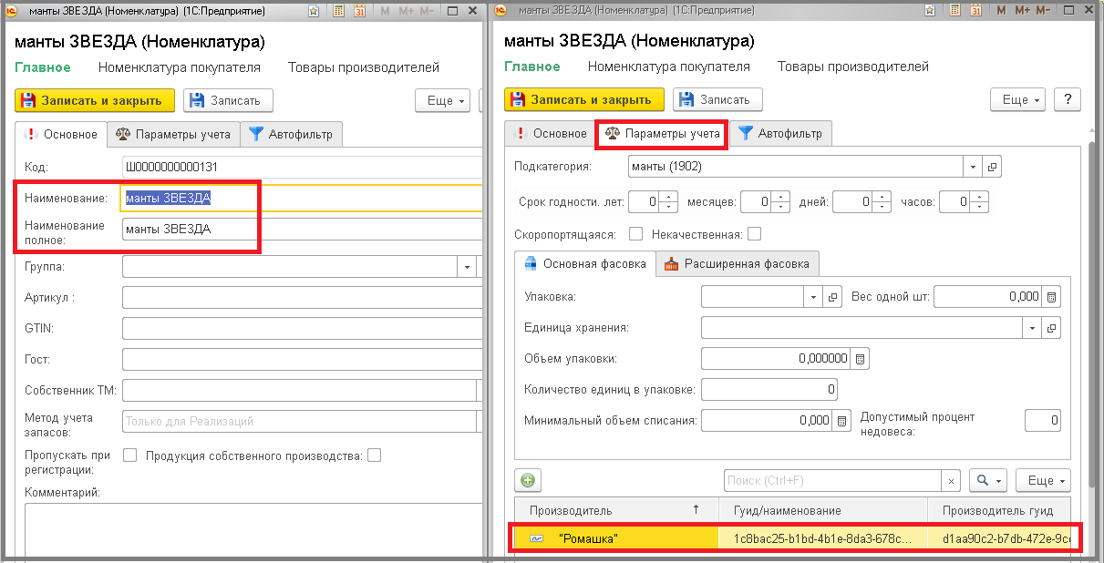The image size is (1104, 563).
Task: Click M+ memory button in left window title bar
Action: 408,11
